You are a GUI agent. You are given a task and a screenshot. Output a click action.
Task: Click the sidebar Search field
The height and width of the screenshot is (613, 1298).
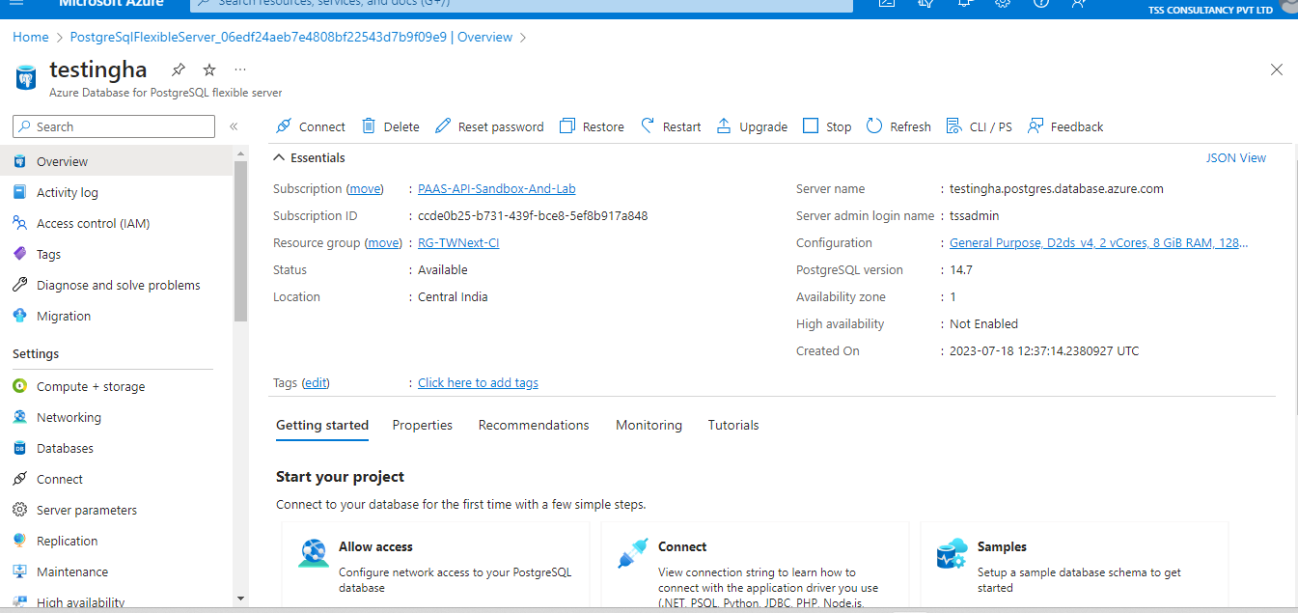coord(114,126)
